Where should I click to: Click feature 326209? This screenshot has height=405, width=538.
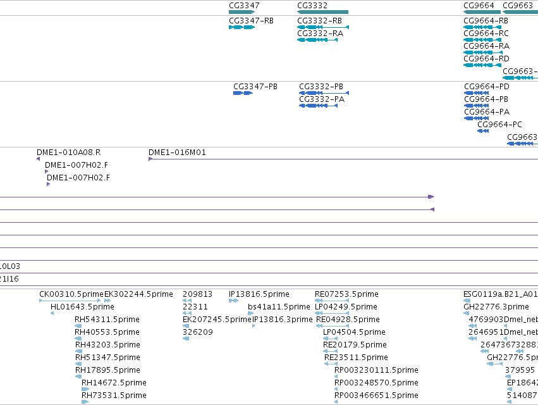click(x=198, y=332)
